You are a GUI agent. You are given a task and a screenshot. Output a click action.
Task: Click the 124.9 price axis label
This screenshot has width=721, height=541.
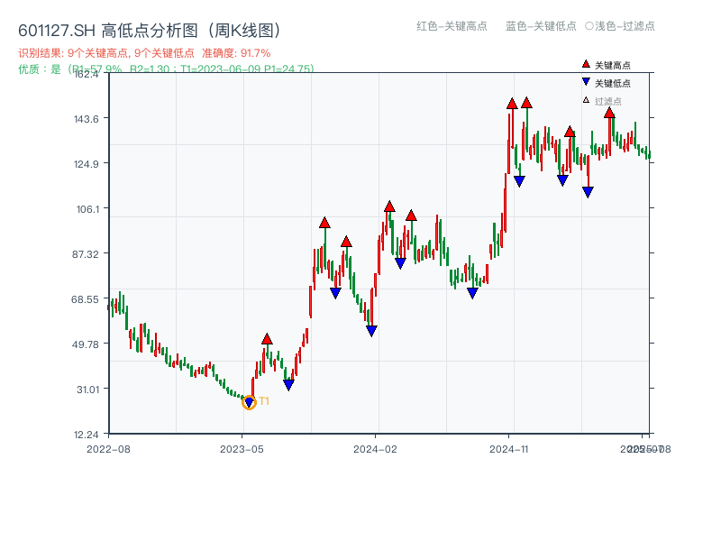tap(87, 164)
